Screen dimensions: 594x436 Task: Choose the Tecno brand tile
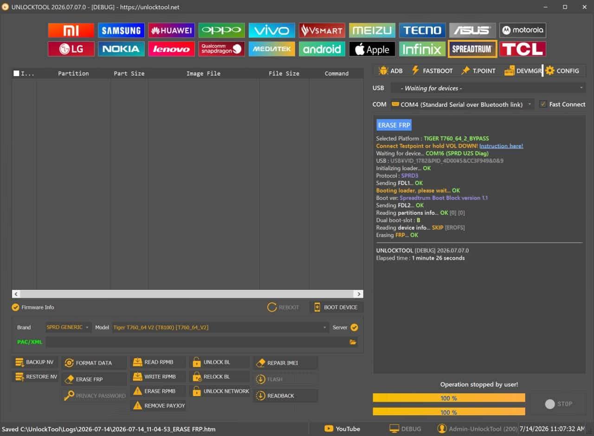pos(422,31)
